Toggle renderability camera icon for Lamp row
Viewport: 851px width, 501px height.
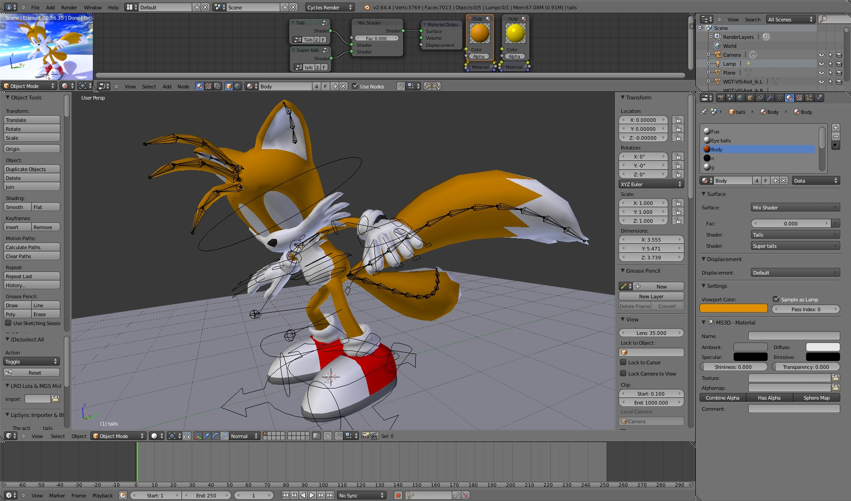pos(839,64)
